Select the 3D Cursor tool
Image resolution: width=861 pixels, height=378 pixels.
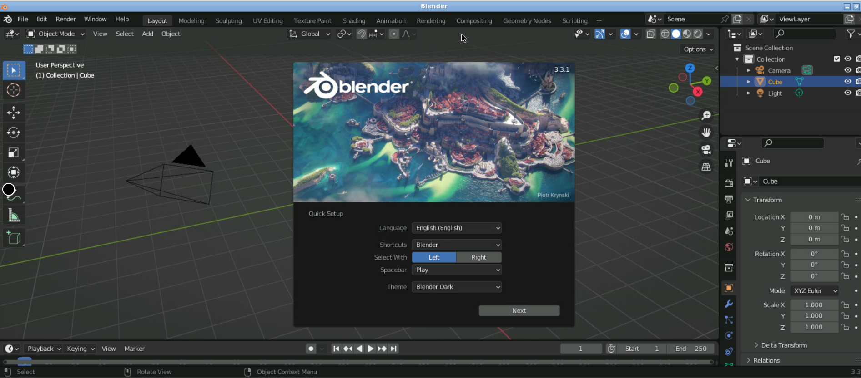pos(14,90)
